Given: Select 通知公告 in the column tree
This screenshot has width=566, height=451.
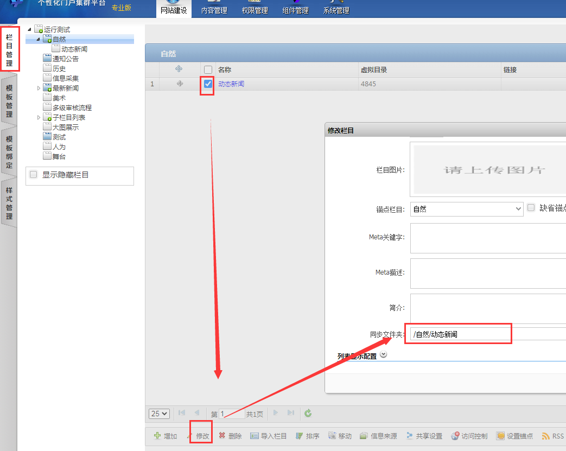Looking at the screenshot, I should [x=65, y=59].
